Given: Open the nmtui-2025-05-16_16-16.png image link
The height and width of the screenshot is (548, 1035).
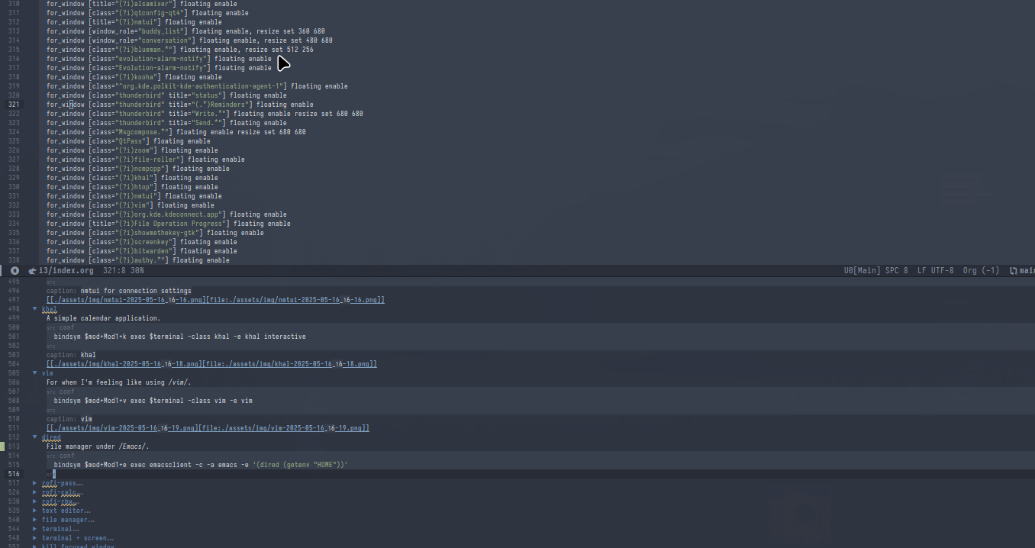Looking at the screenshot, I should (215, 300).
